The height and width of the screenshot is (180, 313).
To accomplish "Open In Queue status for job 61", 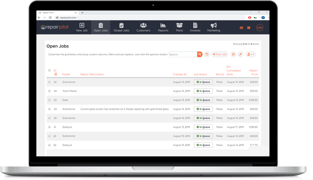I will coord(203,127).
